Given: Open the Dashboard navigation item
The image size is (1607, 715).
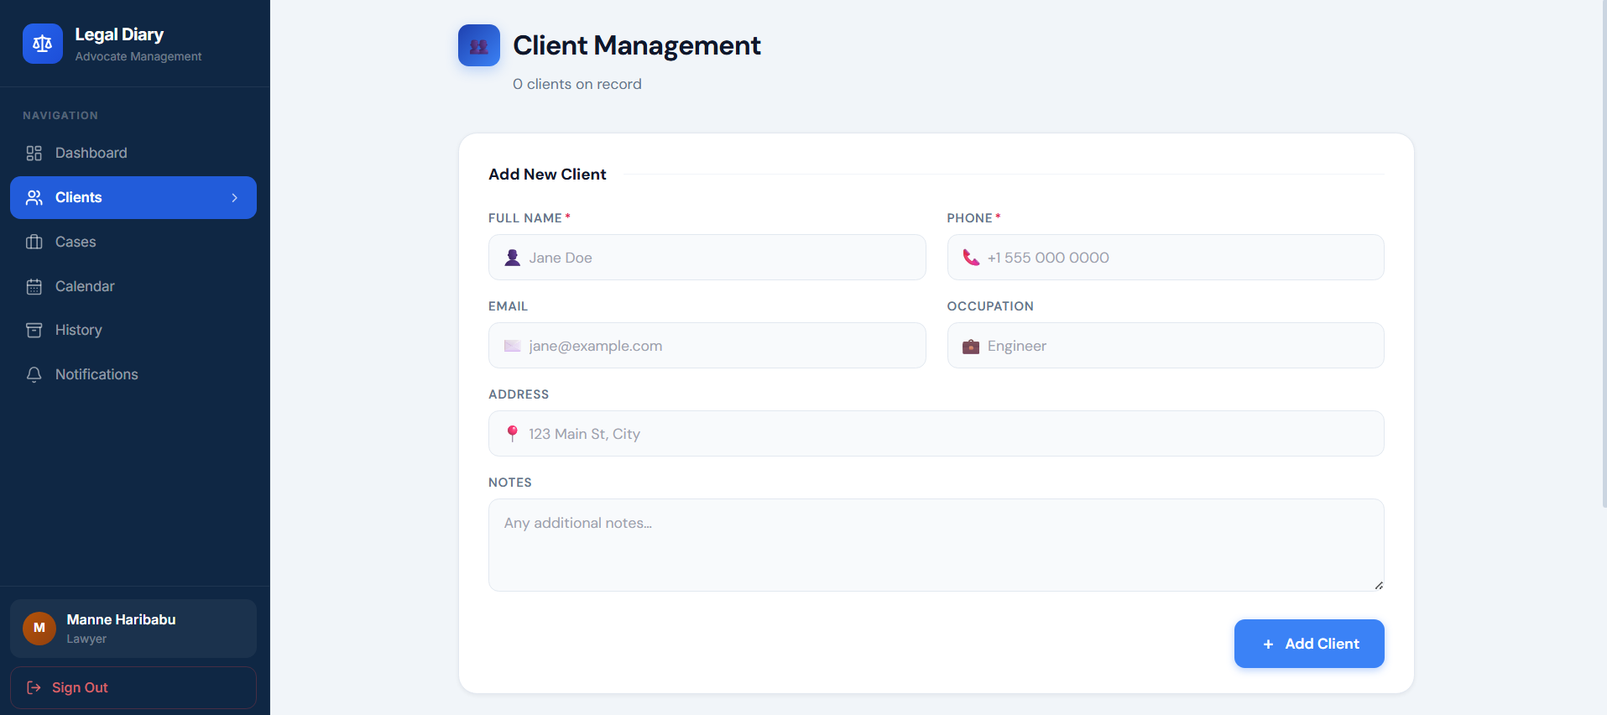Looking at the screenshot, I should tap(133, 153).
